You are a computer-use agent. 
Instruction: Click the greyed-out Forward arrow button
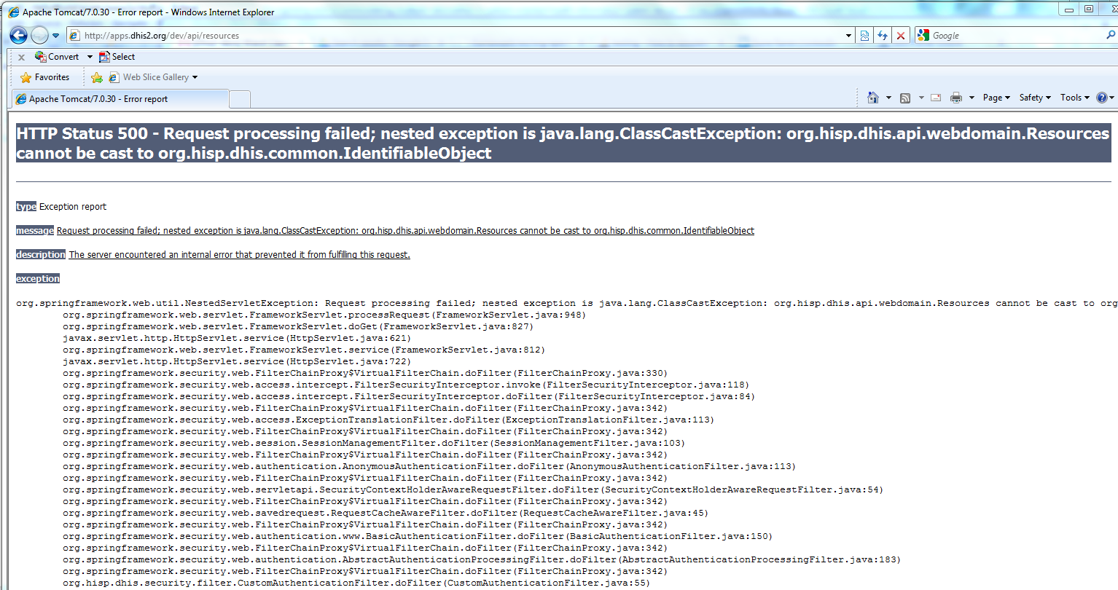(x=39, y=35)
